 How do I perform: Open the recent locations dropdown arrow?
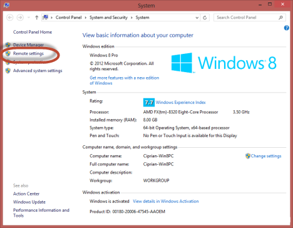click(29, 18)
